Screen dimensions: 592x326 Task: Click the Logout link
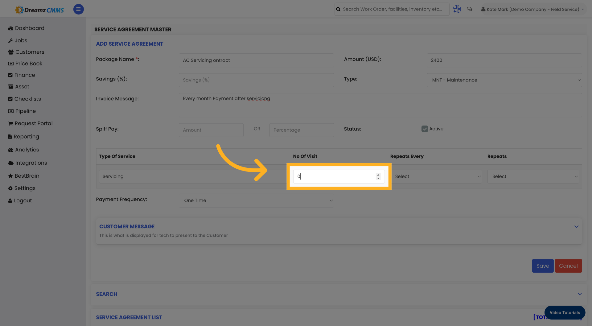23,200
